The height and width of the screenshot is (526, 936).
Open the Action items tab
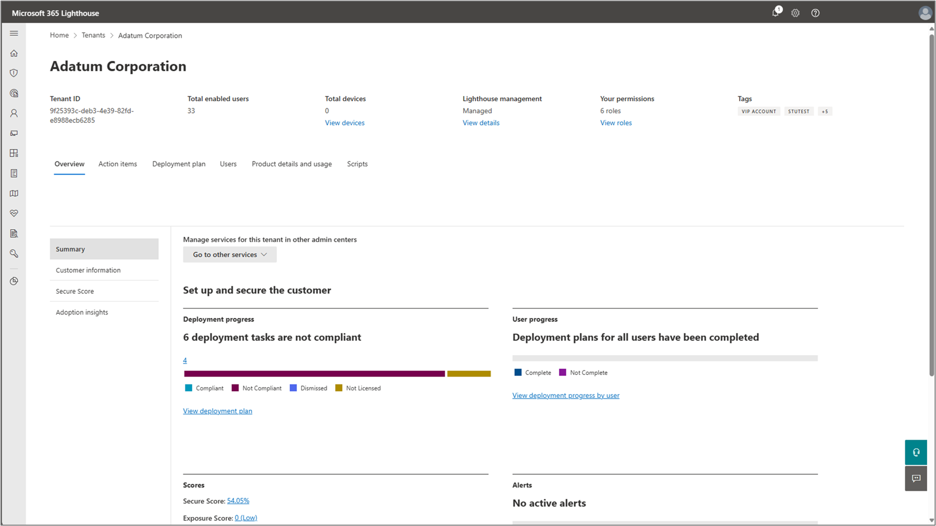pyautogui.click(x=117, y=164)
